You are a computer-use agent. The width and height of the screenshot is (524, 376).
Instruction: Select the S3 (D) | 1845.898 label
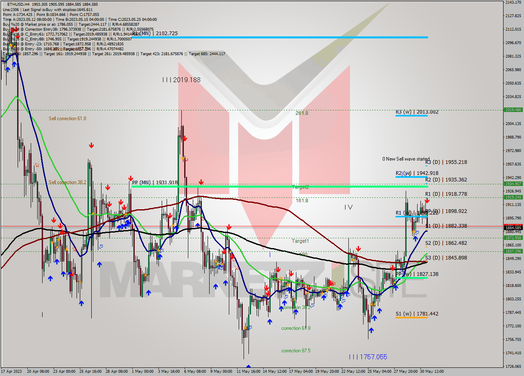coord(446,258)
